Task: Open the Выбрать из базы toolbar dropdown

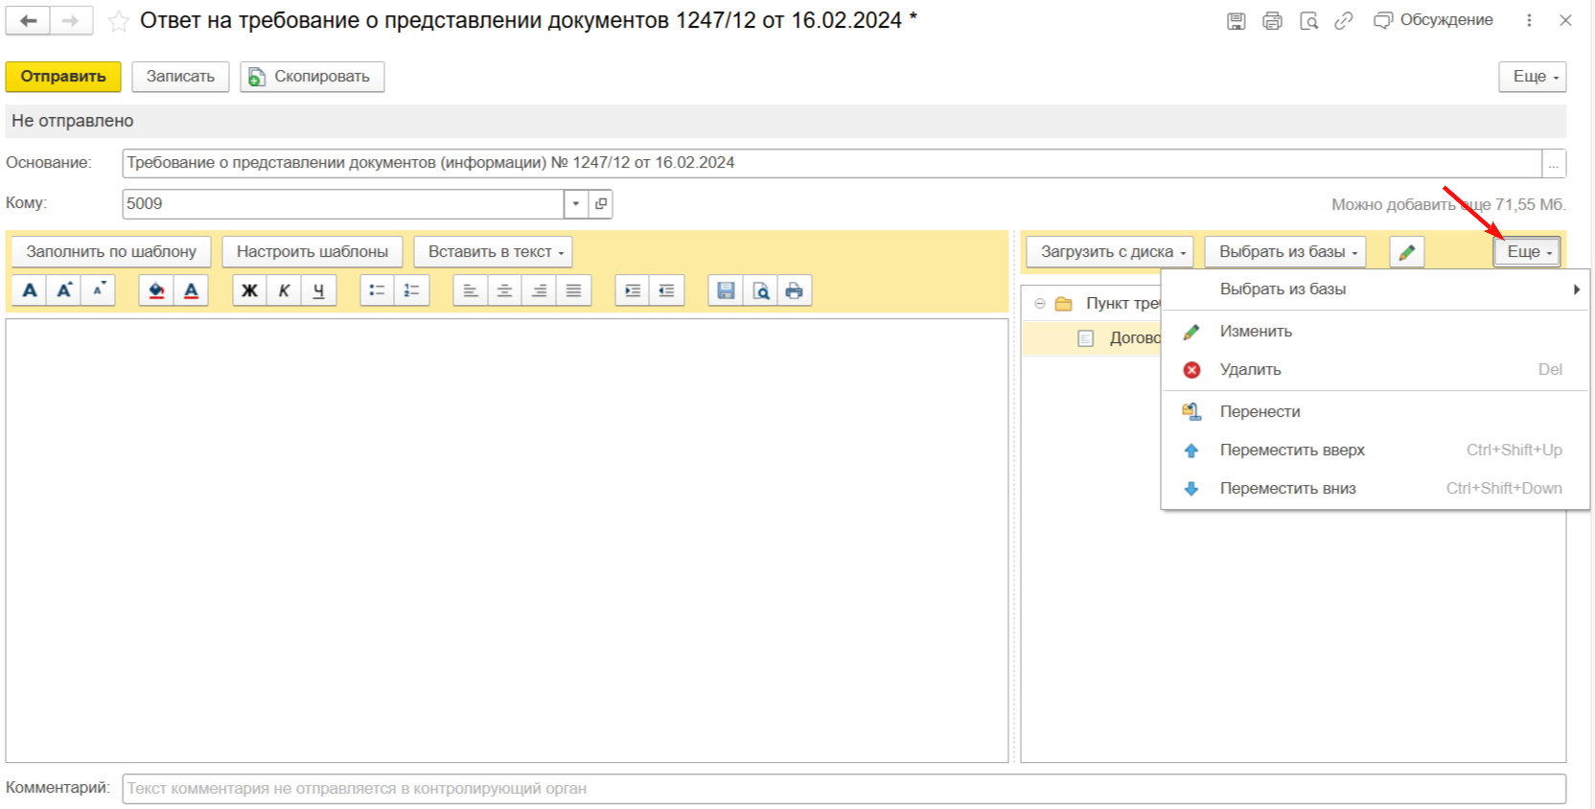Action: click(1285, 252)
